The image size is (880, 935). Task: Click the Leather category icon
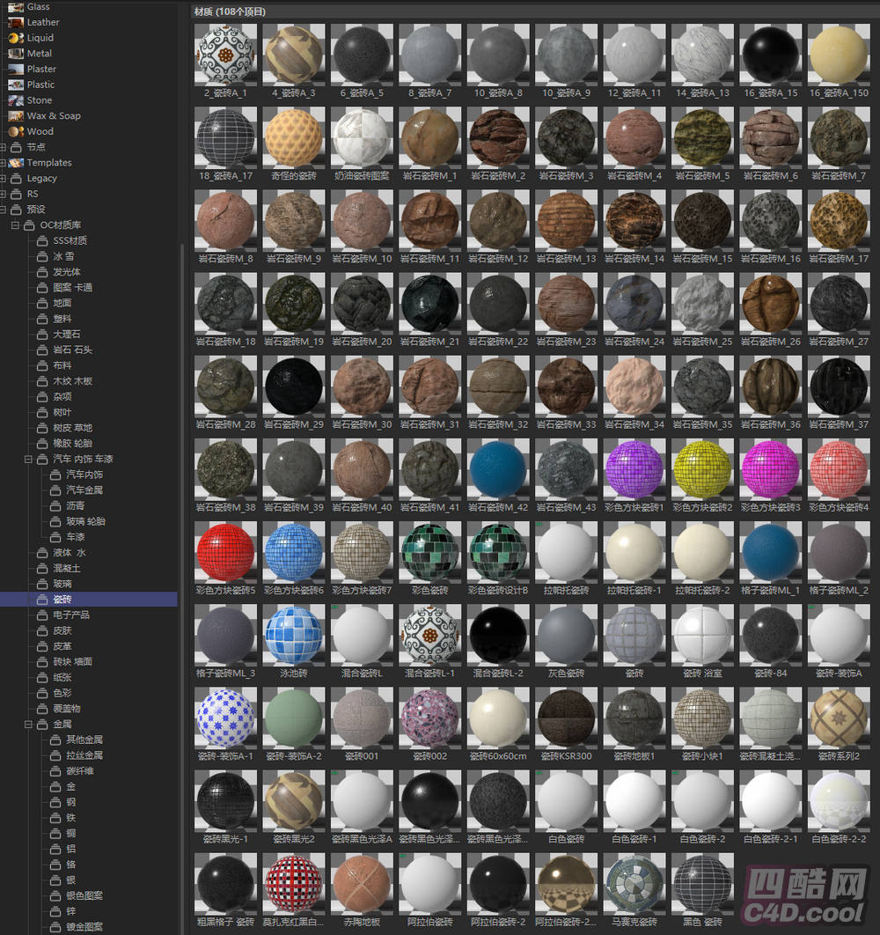[16, 22]
